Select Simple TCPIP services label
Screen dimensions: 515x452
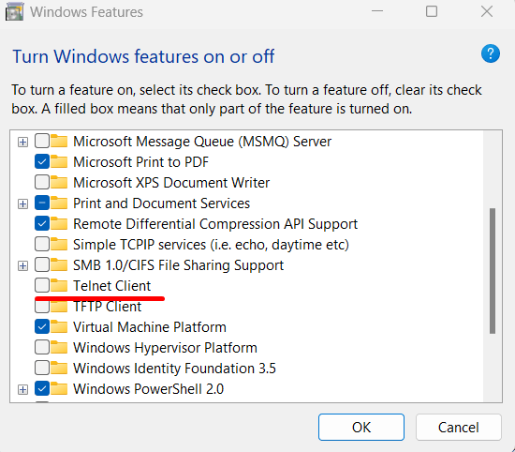(211, 245)
